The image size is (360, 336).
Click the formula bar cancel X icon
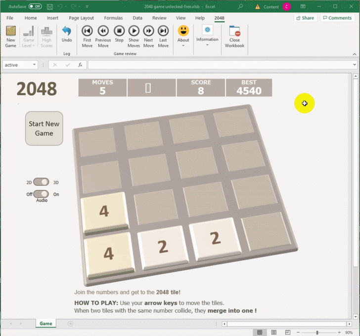click(55, 65)
